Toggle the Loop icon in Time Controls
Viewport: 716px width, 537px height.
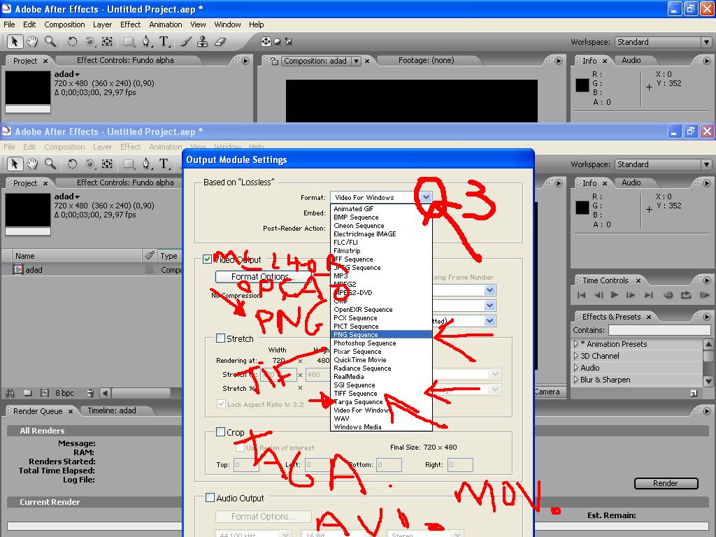(686, 295)
